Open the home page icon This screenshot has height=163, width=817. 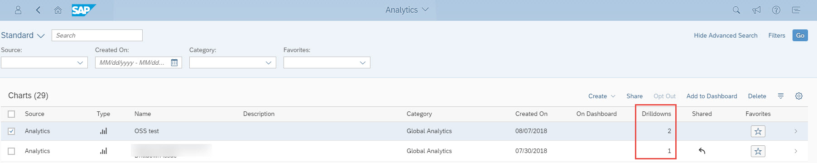click(58, 10)
